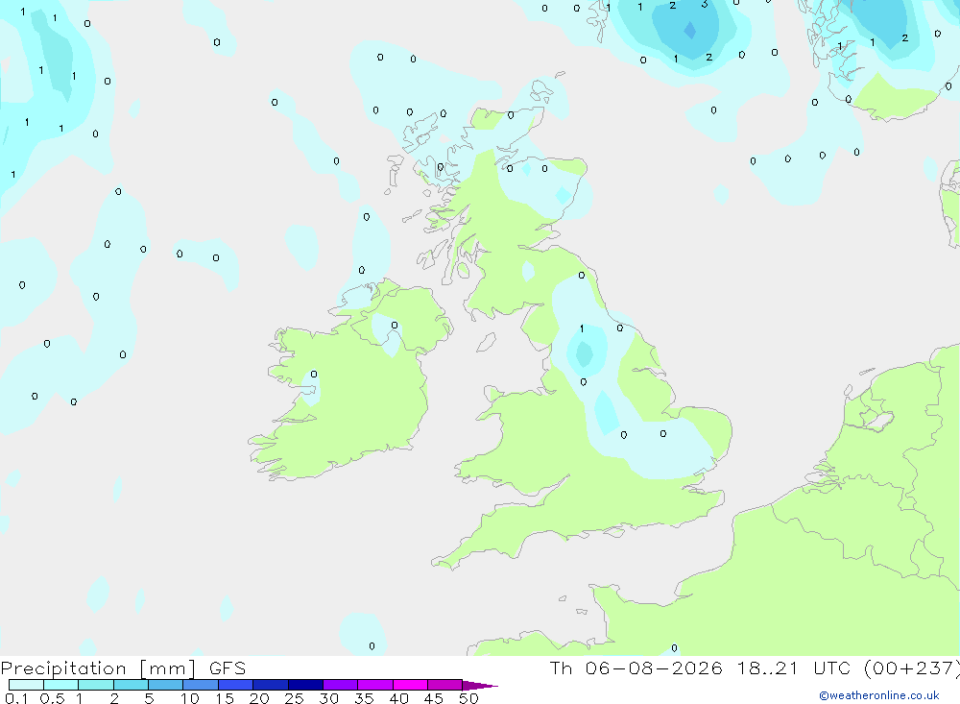This screenshot has height=704, width=960.
Task: Click the 30–35 mm purple legend box
Action: click(x=341, y=685)
